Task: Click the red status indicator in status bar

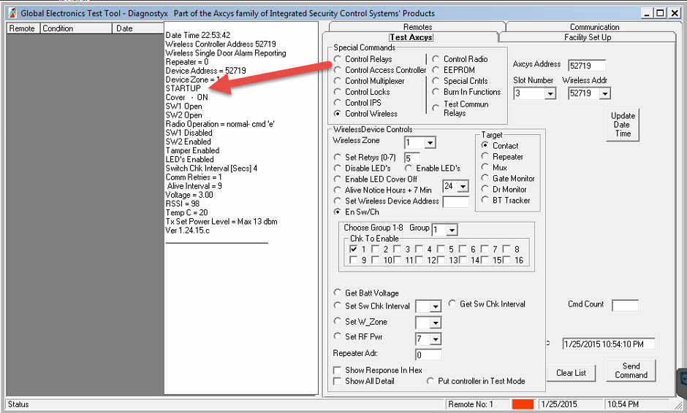Action: pyautogui.click(x=523, y=404)
